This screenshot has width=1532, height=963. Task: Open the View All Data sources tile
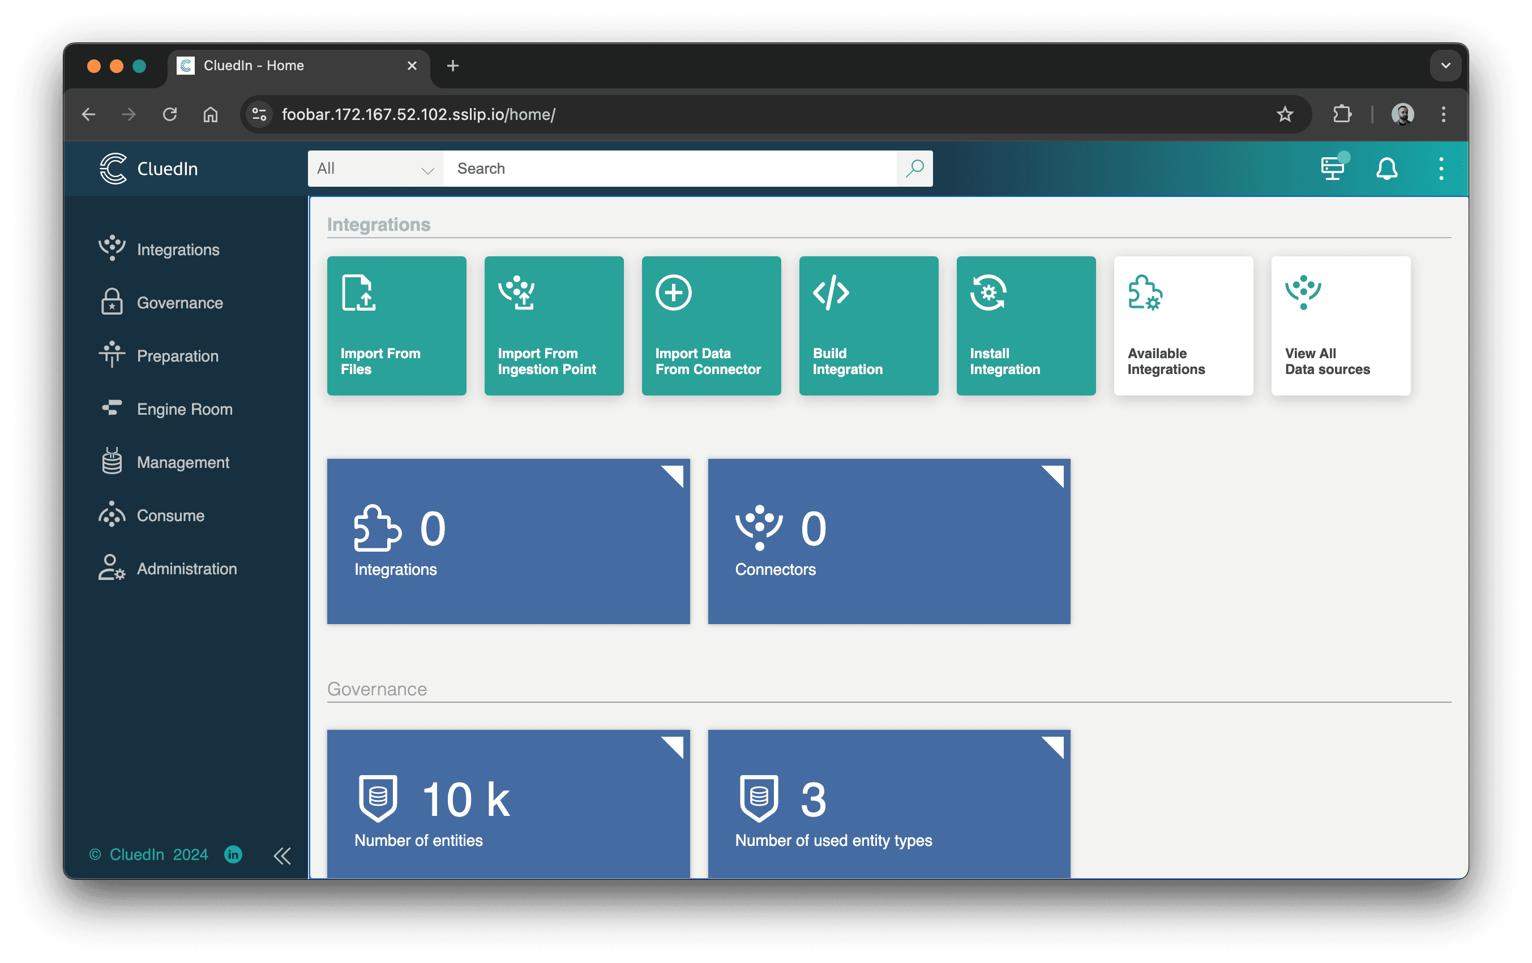(1341, 325)
